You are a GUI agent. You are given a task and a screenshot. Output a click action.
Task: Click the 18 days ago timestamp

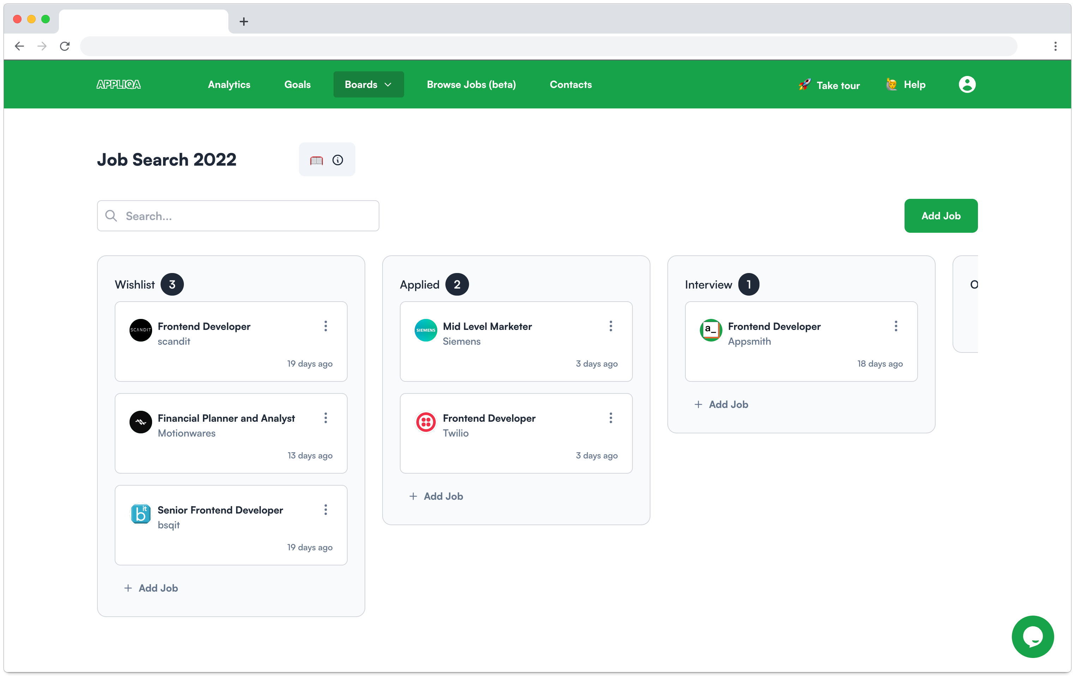[879, 364]
